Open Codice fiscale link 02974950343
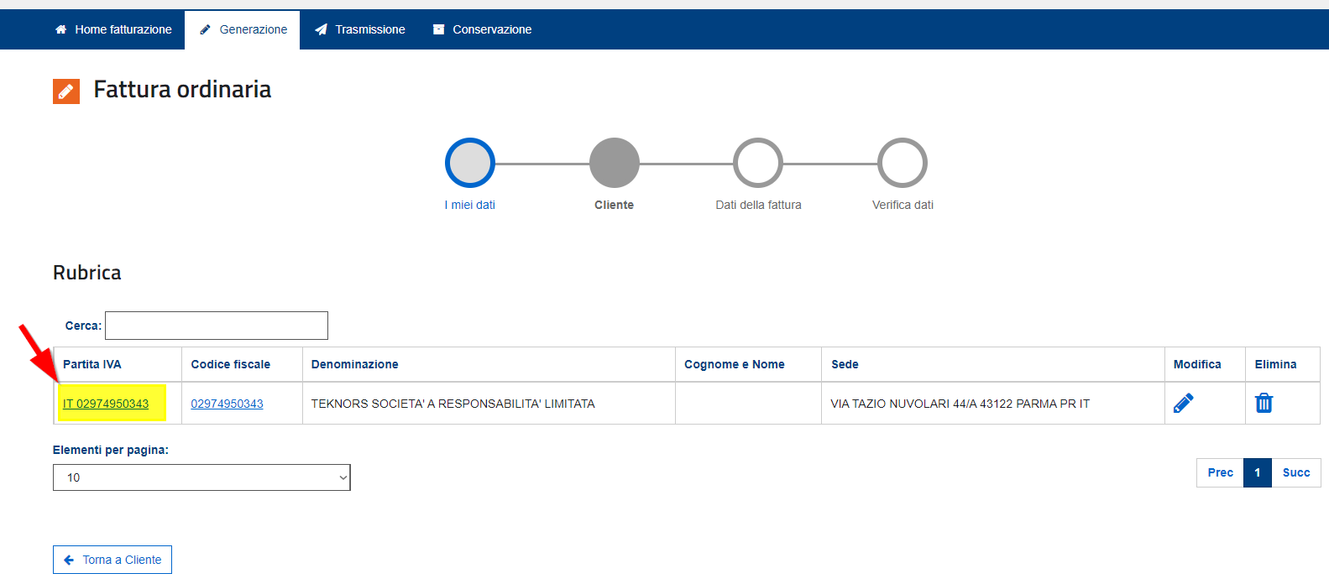The image size is (1329, 584). (x=227, y=404)
